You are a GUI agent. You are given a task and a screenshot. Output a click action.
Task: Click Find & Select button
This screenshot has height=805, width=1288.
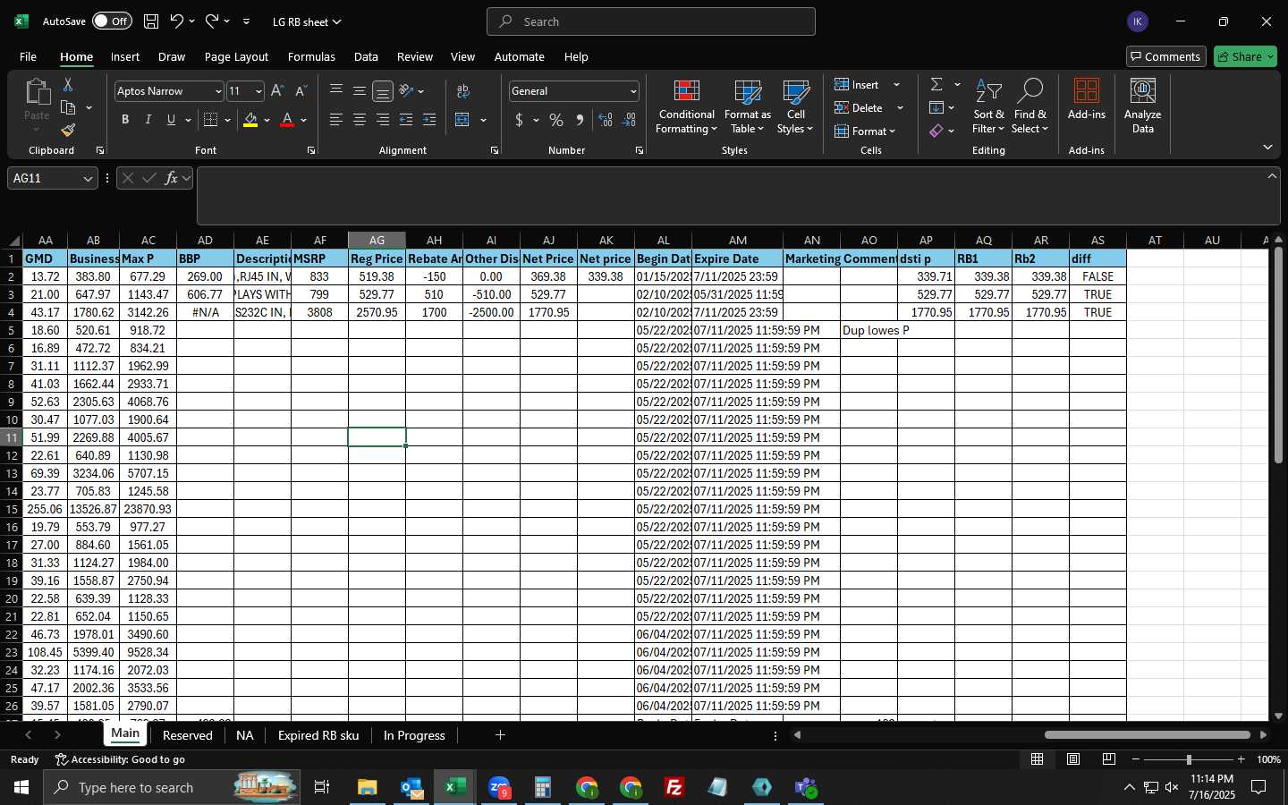1030,106
